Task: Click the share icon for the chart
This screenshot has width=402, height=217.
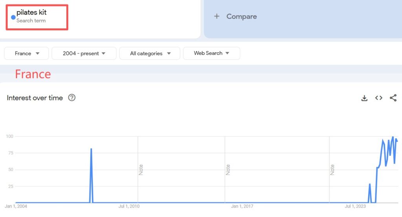Action: 393,98
